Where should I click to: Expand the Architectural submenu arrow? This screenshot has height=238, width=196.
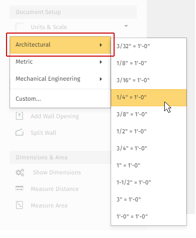pyautogui.click(x=101, y=45)
